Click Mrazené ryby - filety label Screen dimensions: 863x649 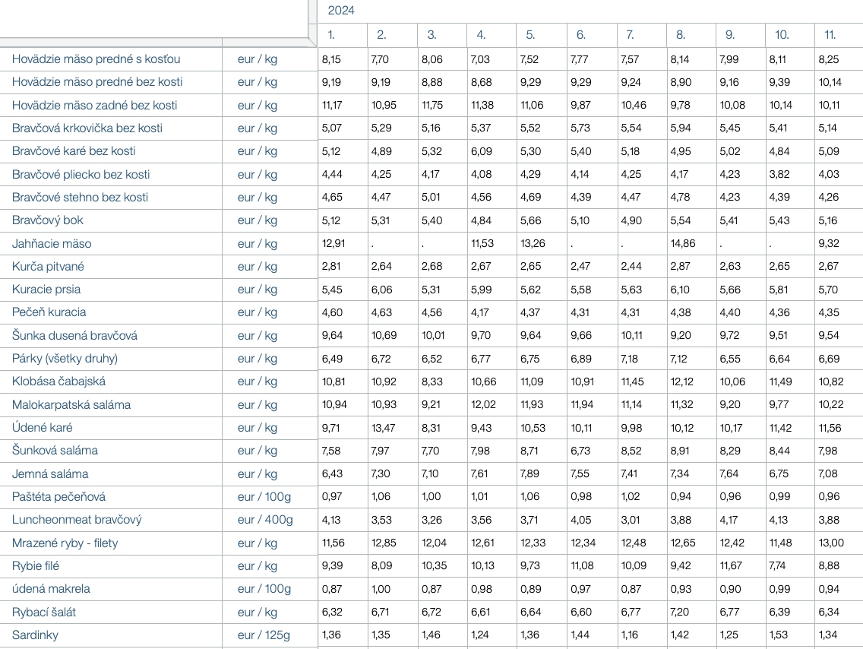[65, 543]
